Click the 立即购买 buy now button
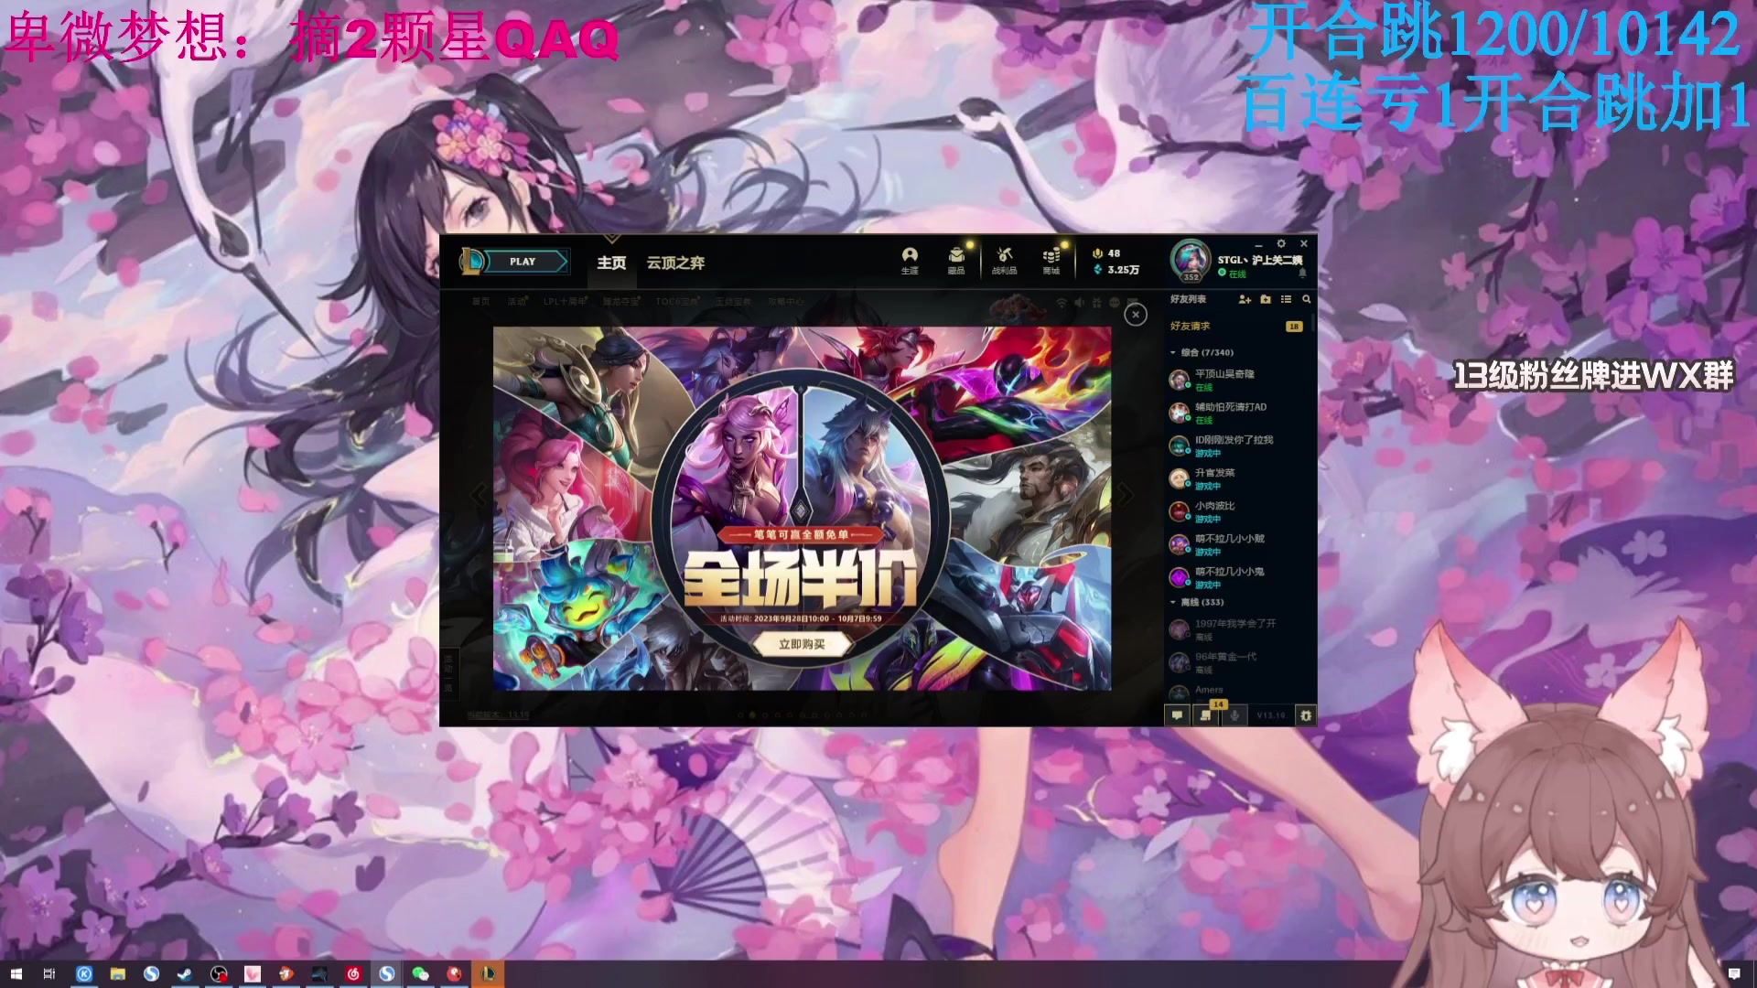Viewport: 1757px width, 988px height. (x=802, y=644)
